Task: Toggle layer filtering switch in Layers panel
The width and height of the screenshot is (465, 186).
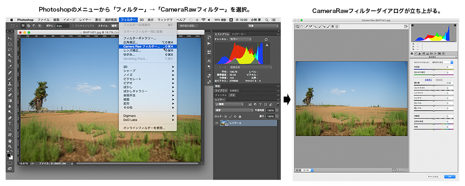Action: click(x=278, y=105)
